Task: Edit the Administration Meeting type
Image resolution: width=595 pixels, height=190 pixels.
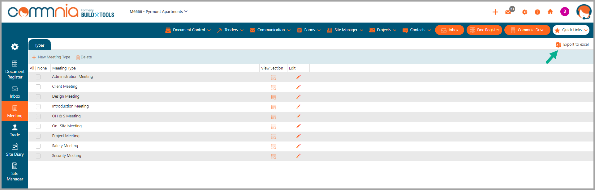Action: coord(299,77)
